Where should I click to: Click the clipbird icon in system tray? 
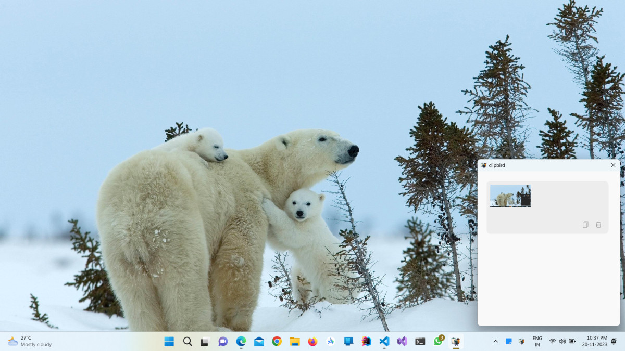coord(521,341)
